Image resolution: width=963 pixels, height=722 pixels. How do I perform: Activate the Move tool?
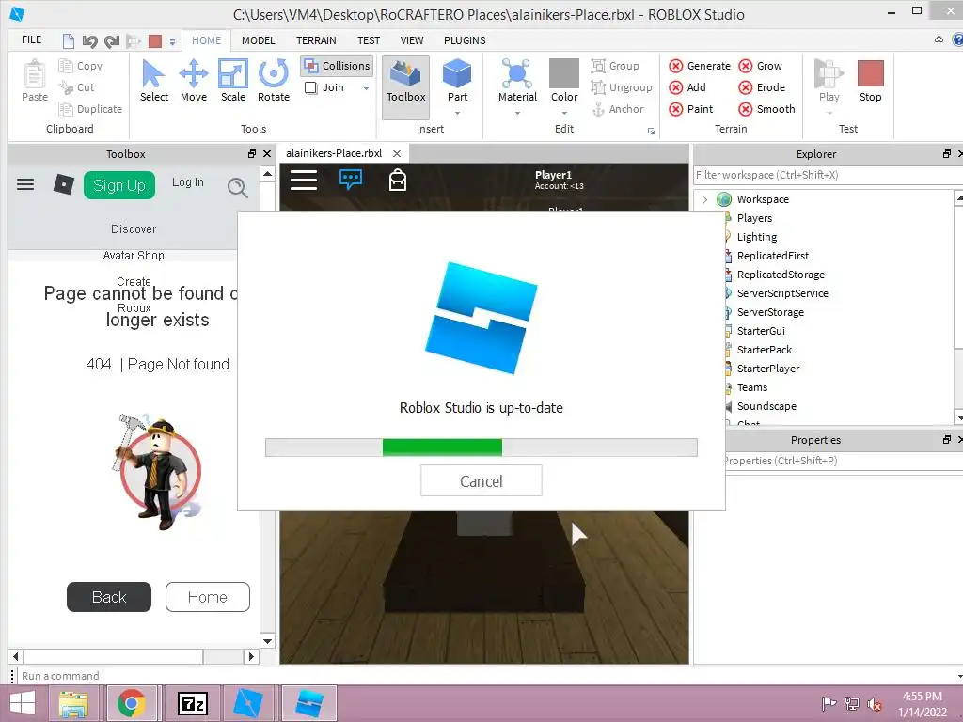(194, 81)
